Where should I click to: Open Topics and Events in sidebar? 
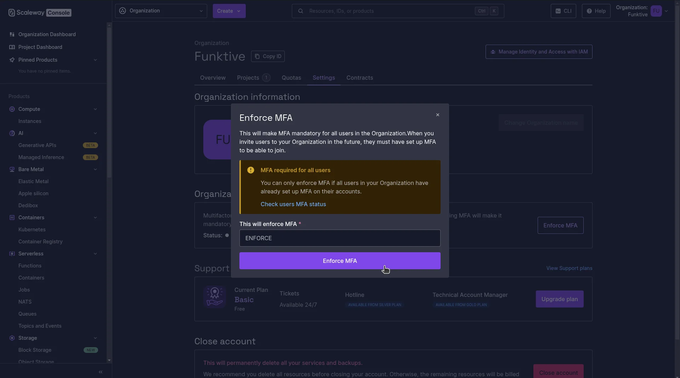click(40, 326)
